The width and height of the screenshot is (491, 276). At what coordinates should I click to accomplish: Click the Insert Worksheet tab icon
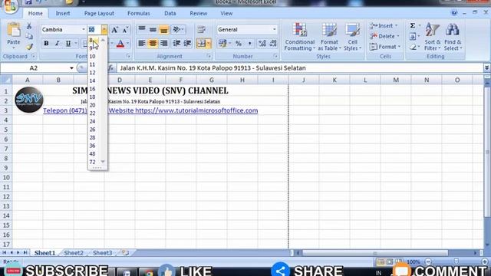click(125, 253)
